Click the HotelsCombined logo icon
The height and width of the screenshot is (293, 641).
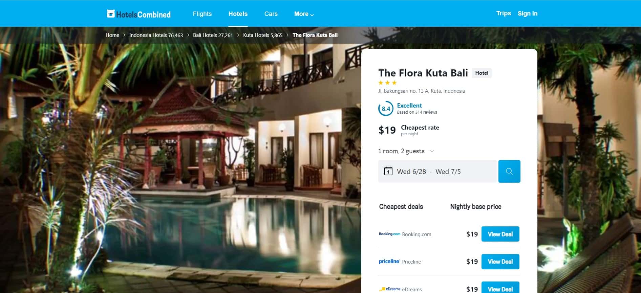click(110, 14)
